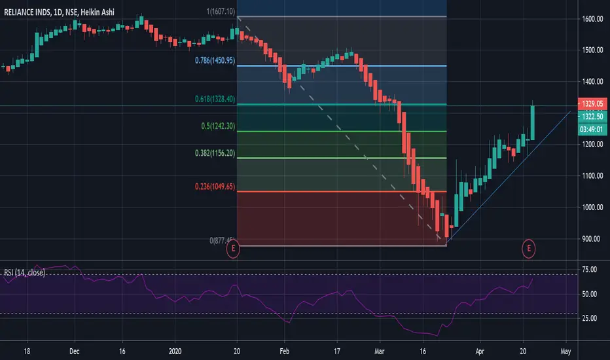Click the 03:49:01 countdown timer tag
The height and width of the screenshot is (360, 610).
point(592,129)
